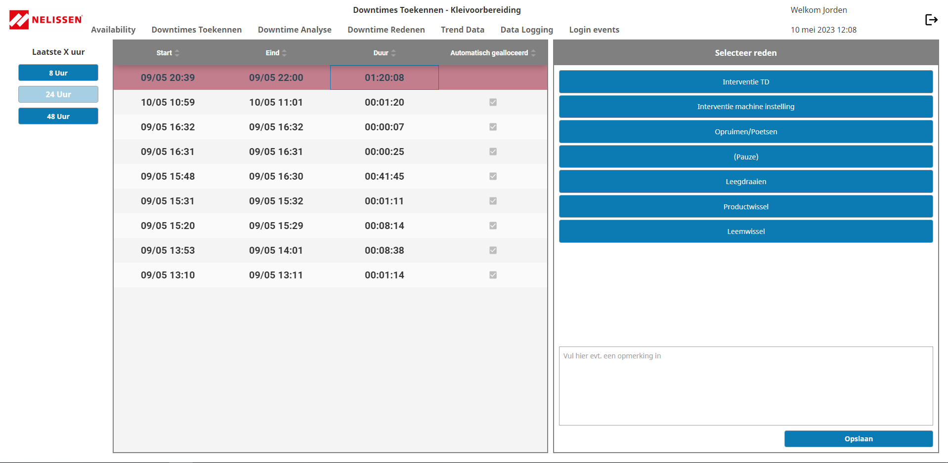The width and height of the screenshot is (948, 463).
Task: Toggle checkbox for 10/05 10:59 downtime row
Action: coord(493,102)
